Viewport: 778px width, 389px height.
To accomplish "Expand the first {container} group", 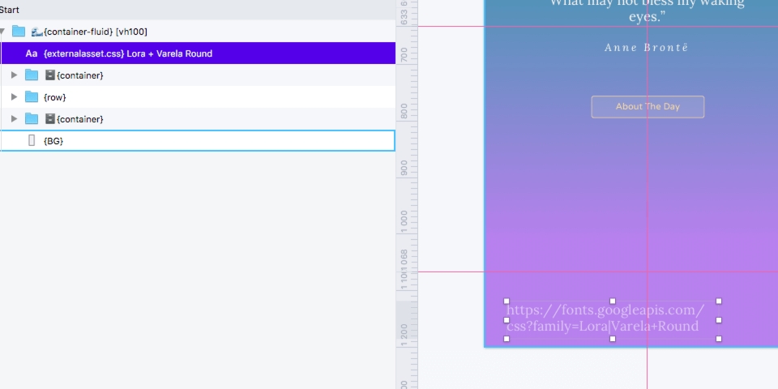I will pos(14,75).
